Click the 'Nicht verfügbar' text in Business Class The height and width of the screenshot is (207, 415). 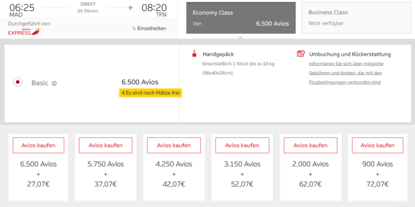click(x=326, y=24)
